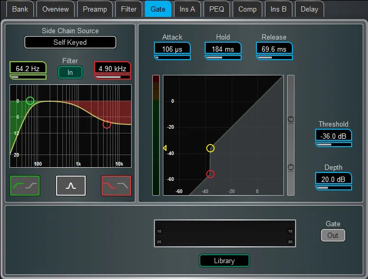Viewport: 368px width, 279px height.
Task: Select the 4.90 kHz low-pass frequency box
Action: point(113,68)
